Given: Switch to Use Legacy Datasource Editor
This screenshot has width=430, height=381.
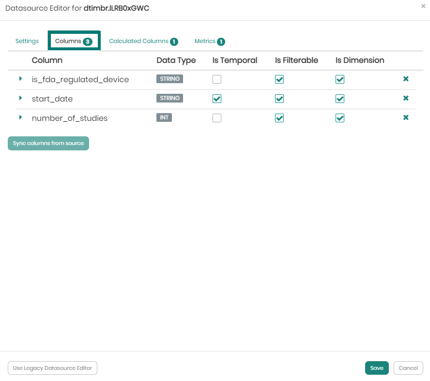Looking at the screenshot, I should pyautogui.click(x=52, y=368).
